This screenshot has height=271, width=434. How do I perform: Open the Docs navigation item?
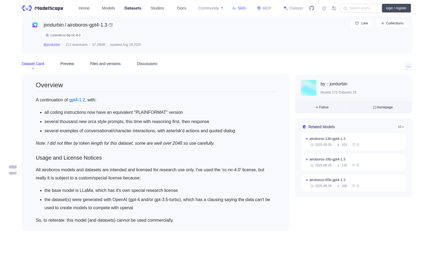[182, 8]
